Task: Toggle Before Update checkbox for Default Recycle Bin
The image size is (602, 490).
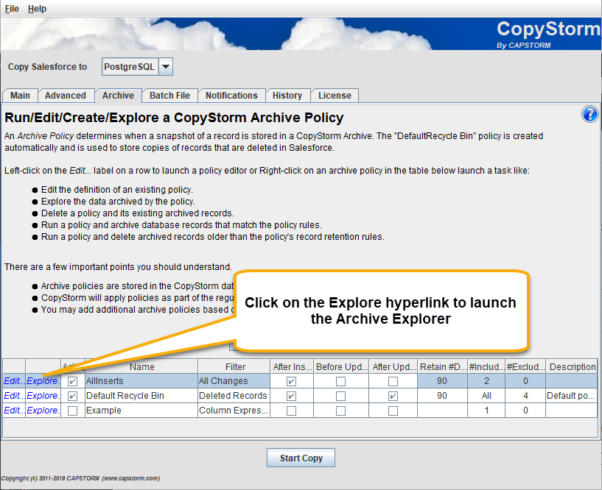Action: 340,396
